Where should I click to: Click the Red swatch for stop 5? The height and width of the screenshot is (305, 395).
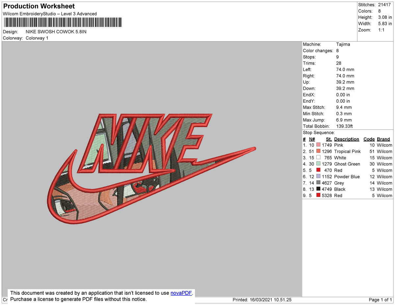tap(318, 170)
